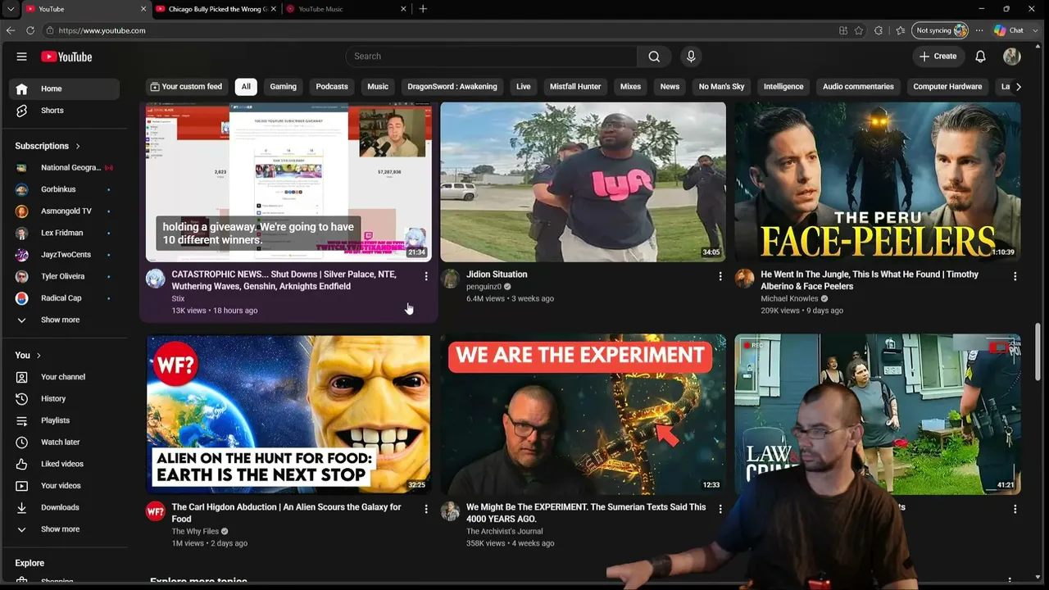Image resolution: width=1049 pixels, height=590 pixels.
Task: Click the penguinz0 channel avatar
Action: (450, 279)
